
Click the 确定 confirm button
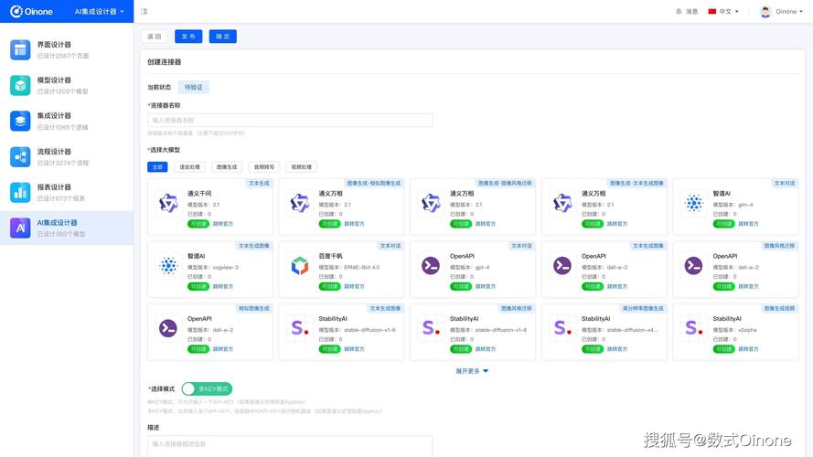pos(223,37)
